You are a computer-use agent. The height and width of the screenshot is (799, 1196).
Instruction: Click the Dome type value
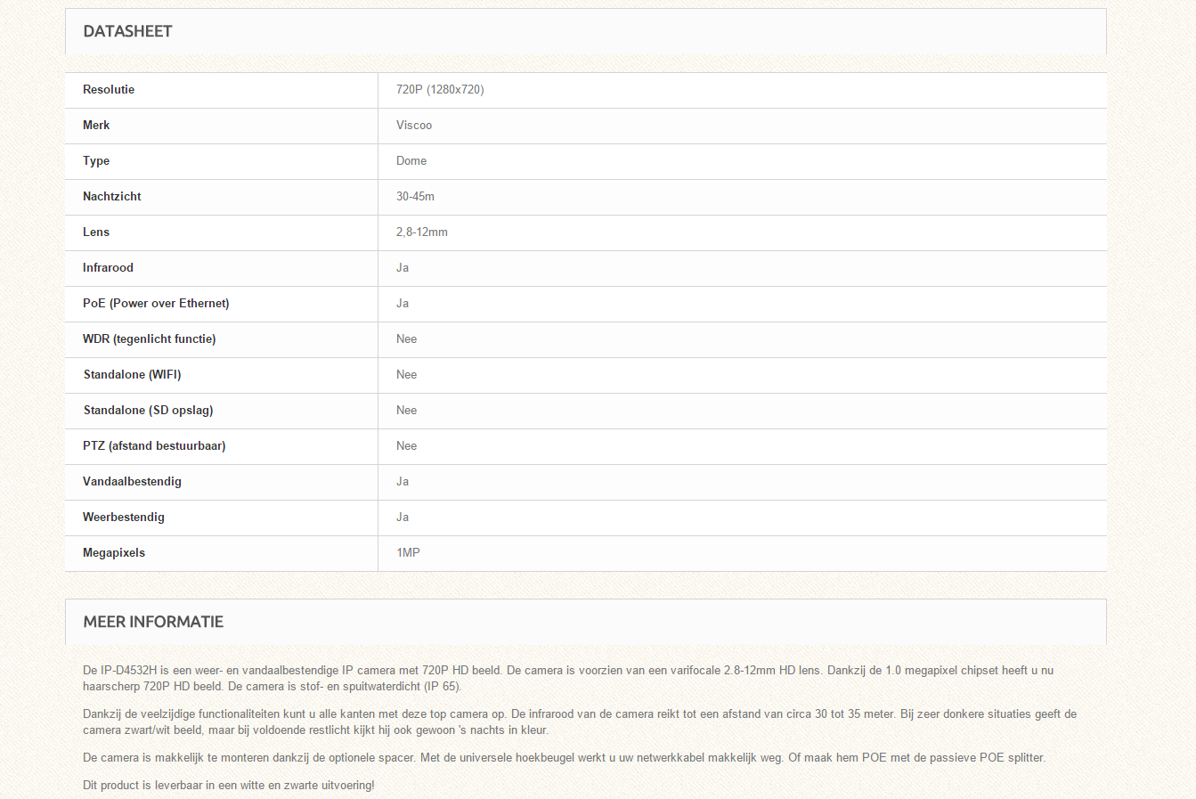[411, 160]
